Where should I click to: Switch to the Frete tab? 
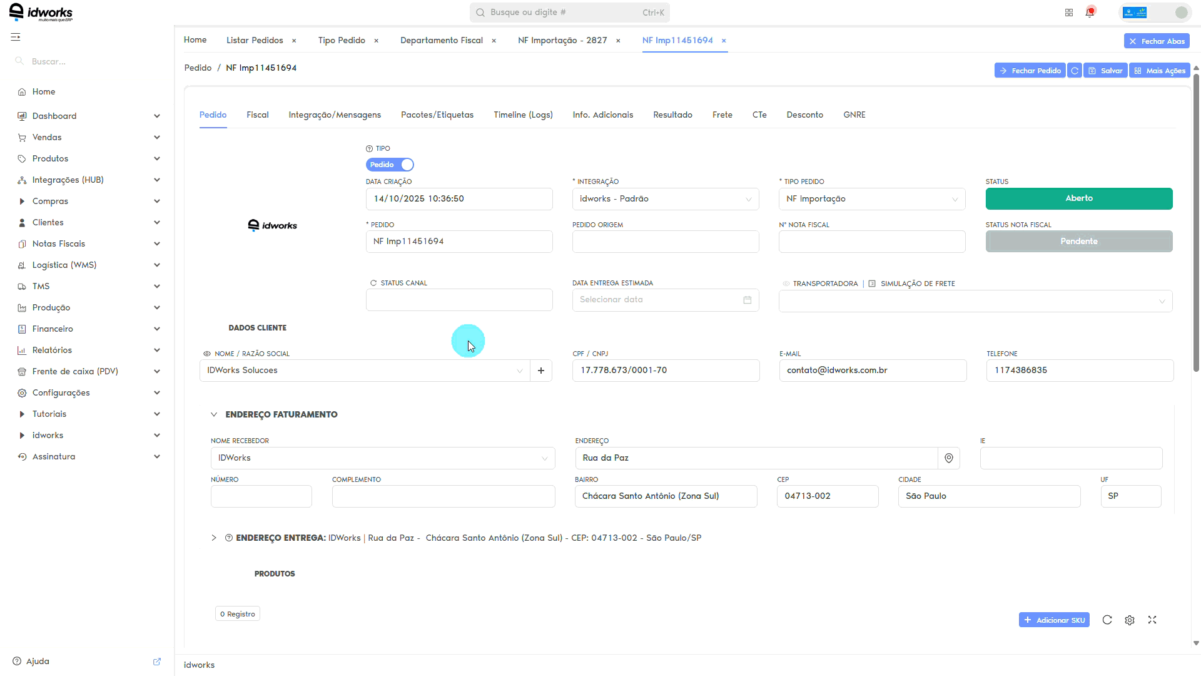point(722,115)
